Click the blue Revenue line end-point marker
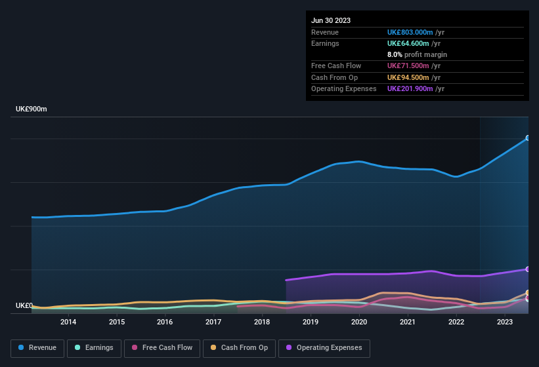Image resolution: width=539 pixels, height=367 pixels. (527, 138)
